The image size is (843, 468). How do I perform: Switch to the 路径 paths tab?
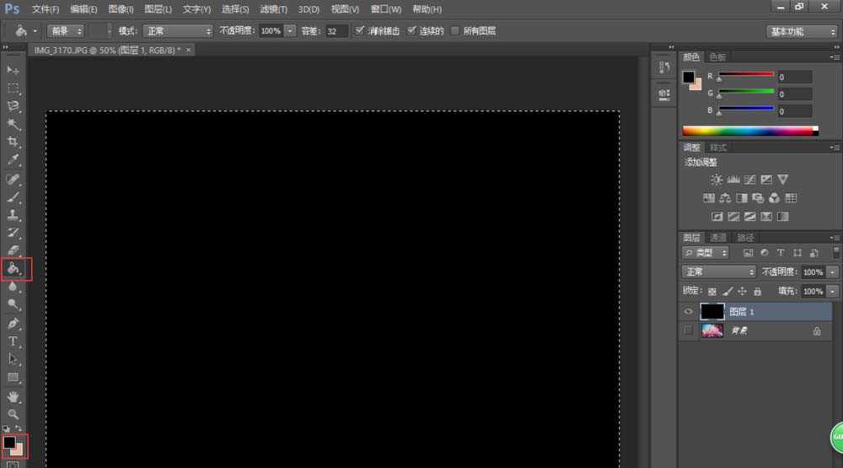[x=745, y=237]
